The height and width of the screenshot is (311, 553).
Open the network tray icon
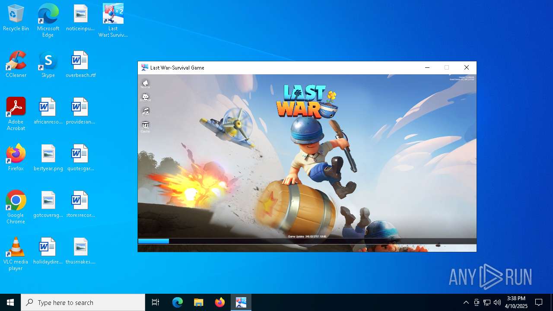click(487, 302)
